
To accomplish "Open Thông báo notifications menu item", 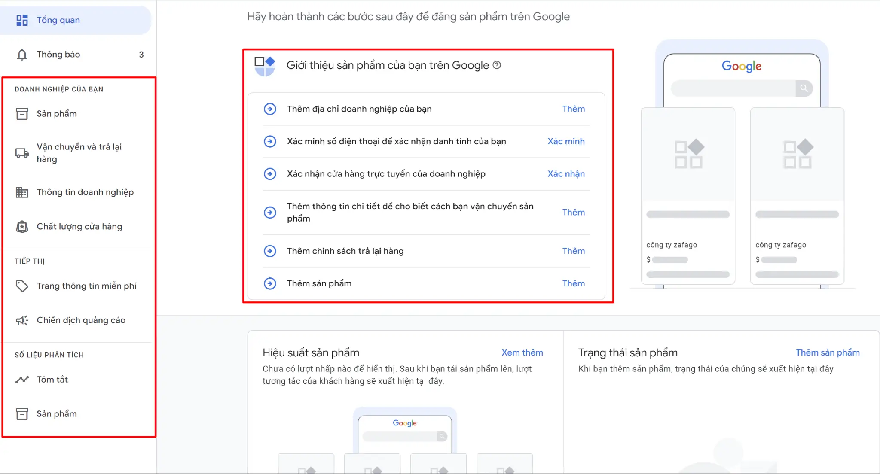I will (76, 55).
